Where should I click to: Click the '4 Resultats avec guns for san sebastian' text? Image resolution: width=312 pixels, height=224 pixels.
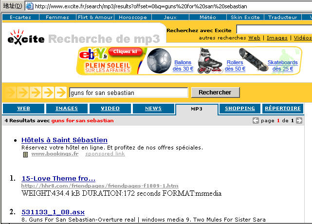click(x=59, y=121)
